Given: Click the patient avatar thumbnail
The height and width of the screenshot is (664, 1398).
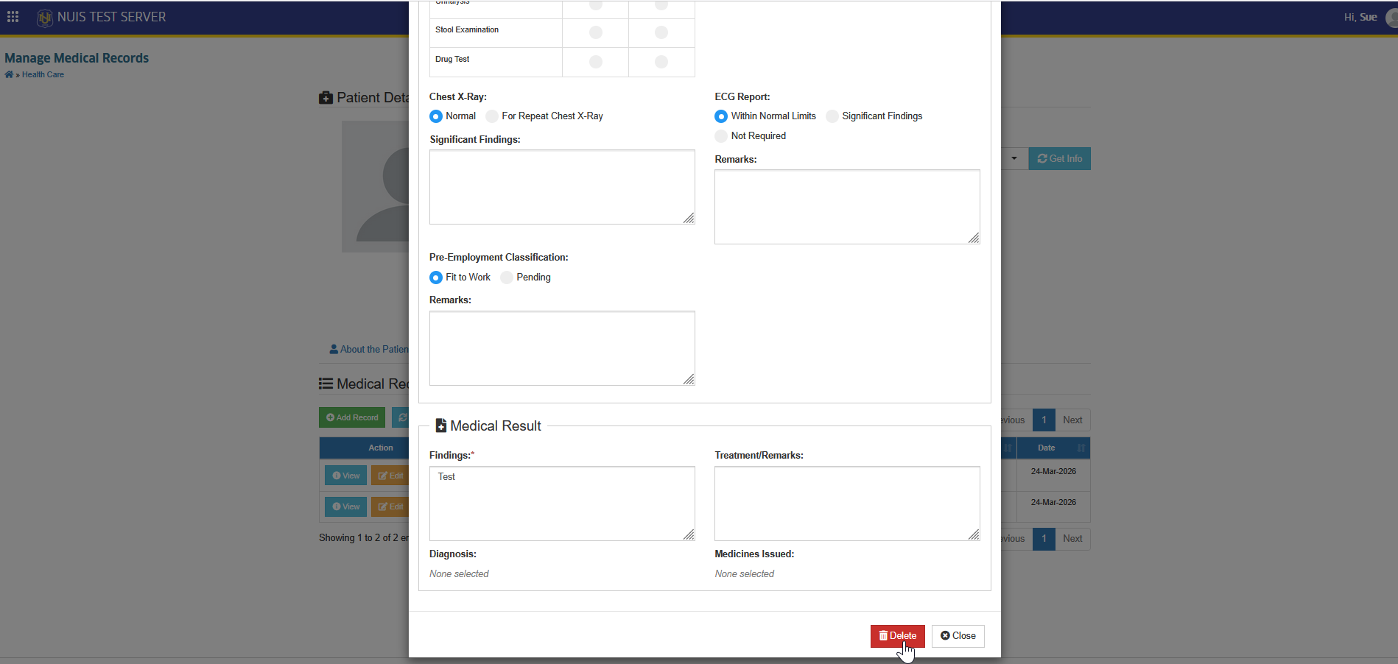Looking at the screenshot, I should click(376, 187).
